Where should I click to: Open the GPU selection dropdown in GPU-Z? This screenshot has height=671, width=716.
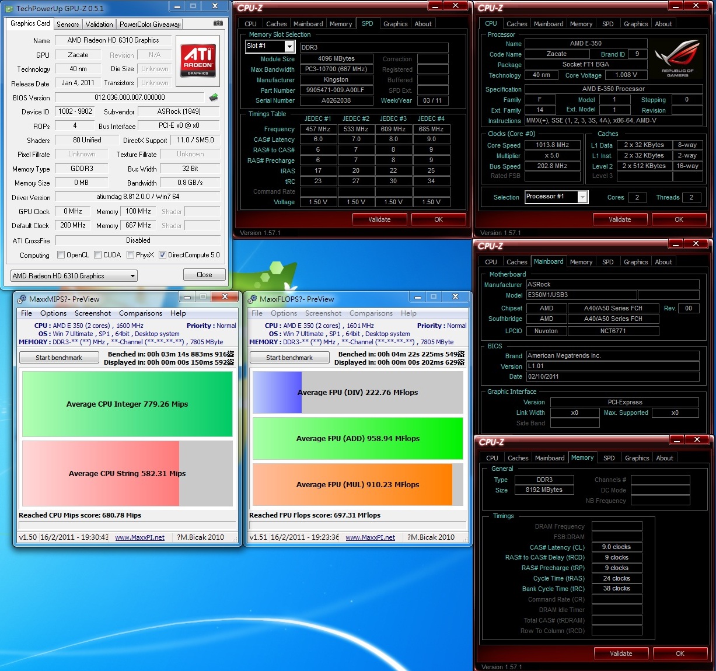click(x=74, y=276)
